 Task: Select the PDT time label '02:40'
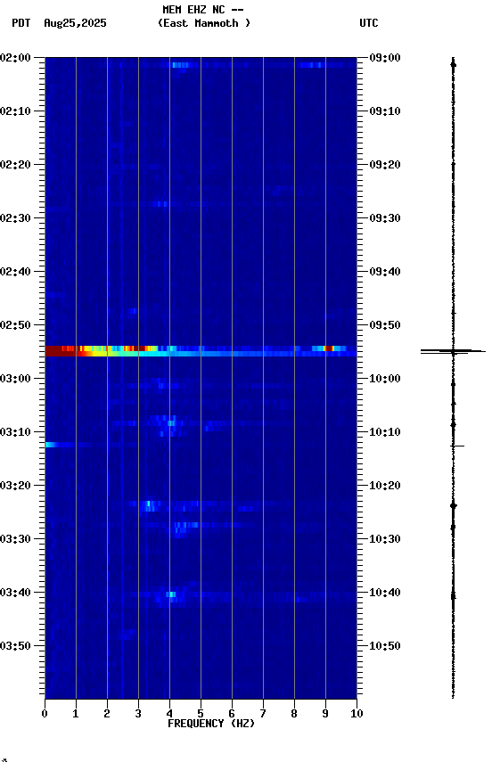[x=15, y=272]
